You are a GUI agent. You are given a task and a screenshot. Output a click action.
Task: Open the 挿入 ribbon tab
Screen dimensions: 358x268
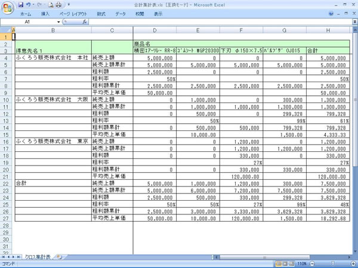coord(45,14)
